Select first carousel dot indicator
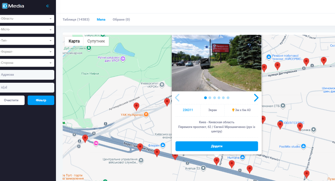Image resolution: width=335 pixels, height=181 pixels. tap(205, 98)
